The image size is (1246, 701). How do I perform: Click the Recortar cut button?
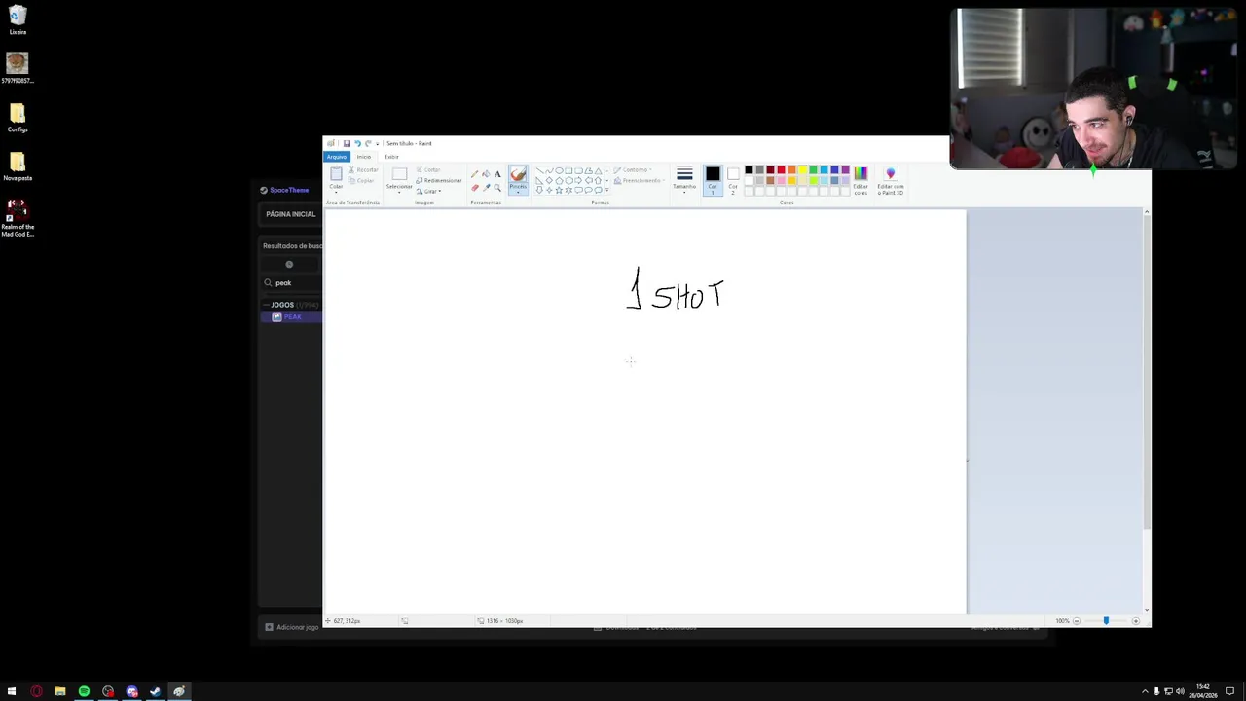(364, 169)
